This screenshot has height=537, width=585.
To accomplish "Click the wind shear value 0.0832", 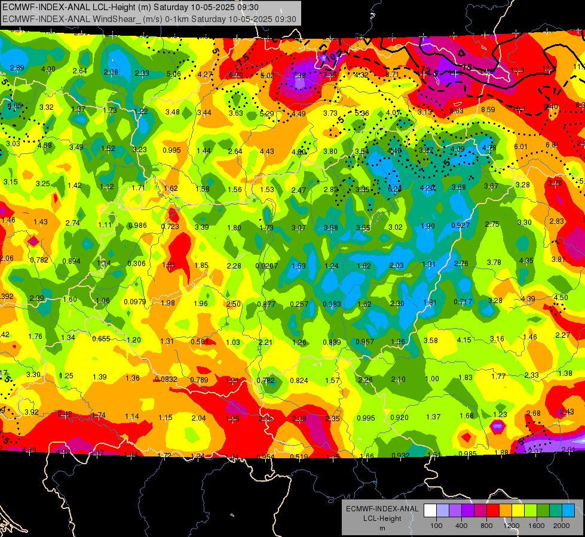I will 166,379.
